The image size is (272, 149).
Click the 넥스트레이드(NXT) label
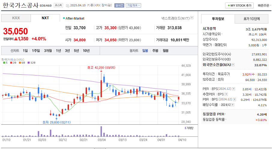click(x=176, y=18)
